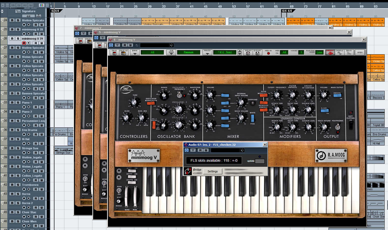Toggle bypass power button in 6 - minimoog V window
Image resolution: width=388 pixels, height=230 pixels.
111,45
